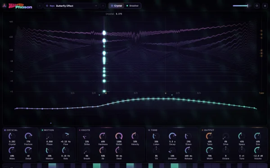
Task: Click the 1/4 ratio marker on axis
Action: (x=72, y=93)
